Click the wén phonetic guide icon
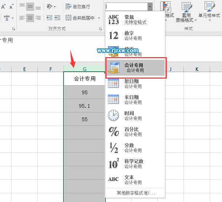This screenshot has height=202, width=222. pos(7,18)
